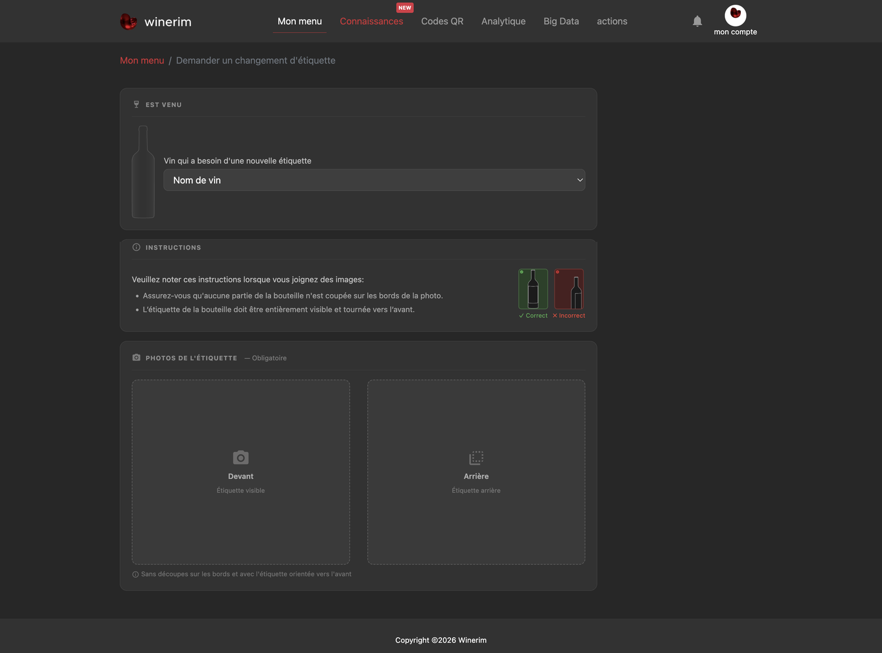
Task: Open the Big Data page
Action: point(561,21)
